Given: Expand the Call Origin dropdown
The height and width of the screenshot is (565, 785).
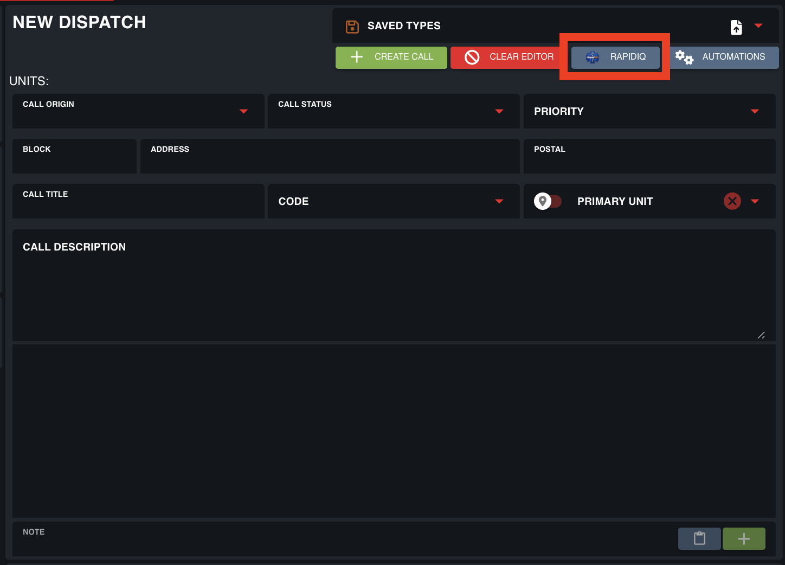Looking at the screenshot, I should click(x=243, y=111).
